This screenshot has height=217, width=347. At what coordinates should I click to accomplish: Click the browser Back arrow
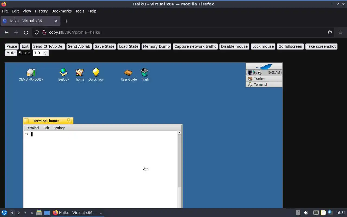pos(7,32)
